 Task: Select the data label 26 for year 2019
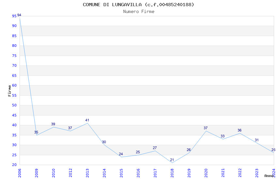coord(189,150)
